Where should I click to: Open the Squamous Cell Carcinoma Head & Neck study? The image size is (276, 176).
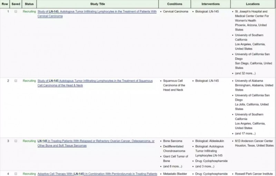click(x=95, y=83)
